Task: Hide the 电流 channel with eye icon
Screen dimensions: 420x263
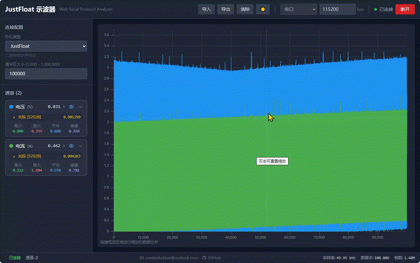Action: [71, 146]
